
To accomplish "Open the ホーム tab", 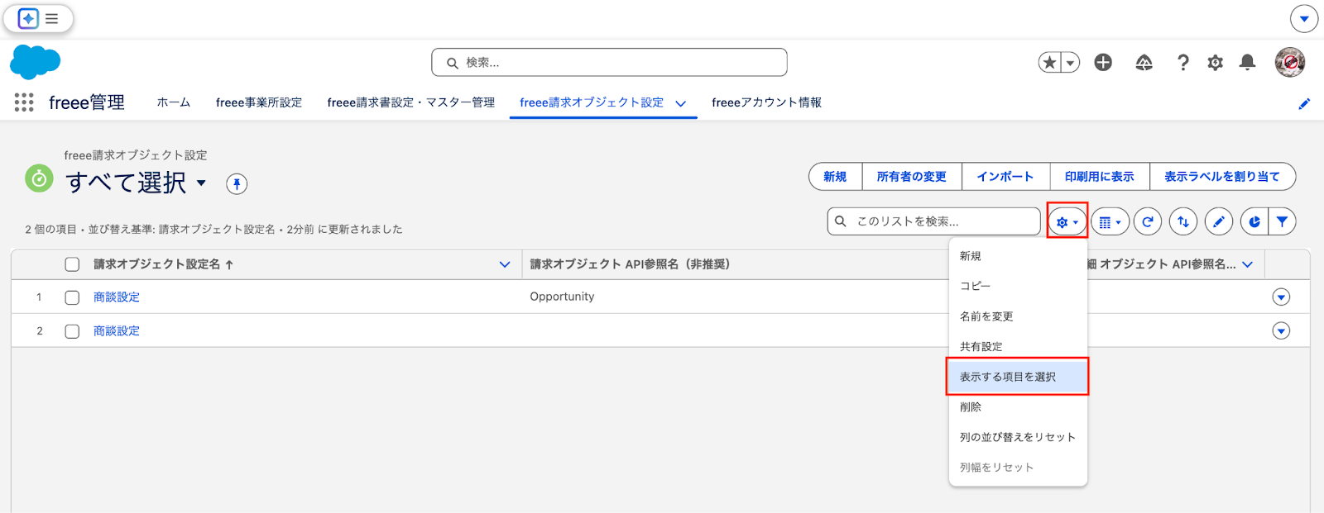I will [174, 102].
